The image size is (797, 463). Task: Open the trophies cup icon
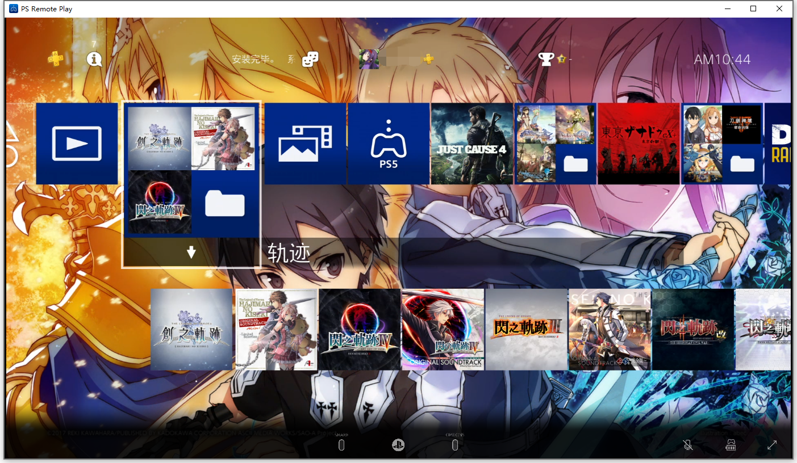(x=546, y=59)
